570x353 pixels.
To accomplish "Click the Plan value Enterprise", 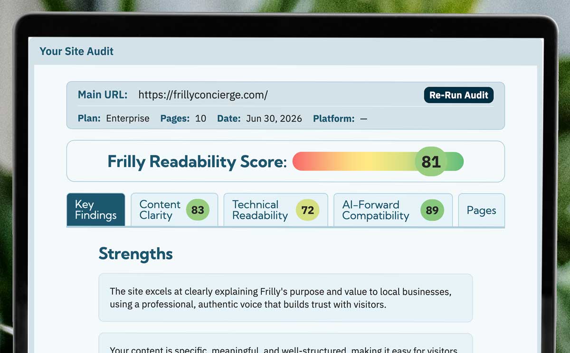I will pyautogui.click(x=128, y=119).
